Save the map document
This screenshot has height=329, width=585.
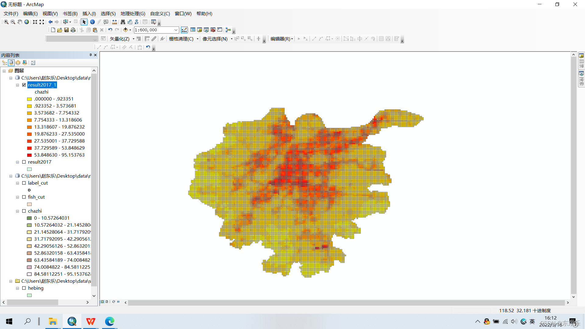(x=66, y=30)
